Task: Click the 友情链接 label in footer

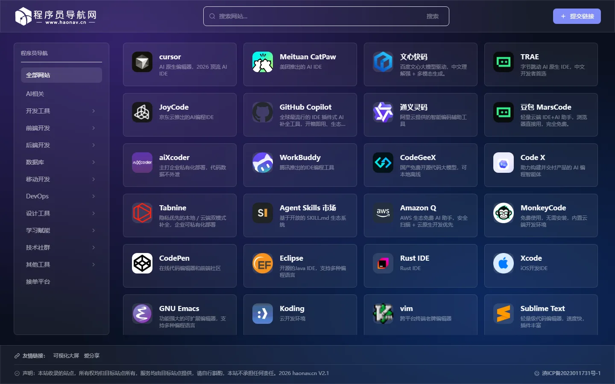Action: pyautogui.click(x=34, y=356)
